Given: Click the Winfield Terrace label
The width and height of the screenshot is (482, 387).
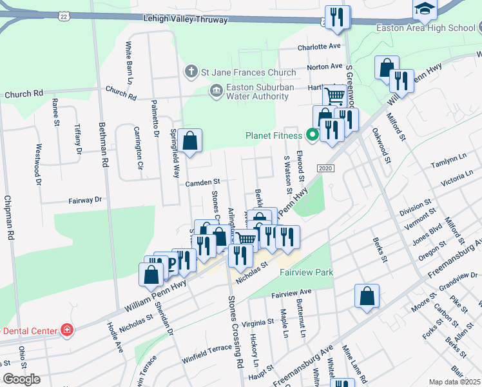Looking at the screenshot, I should (207, 353).
